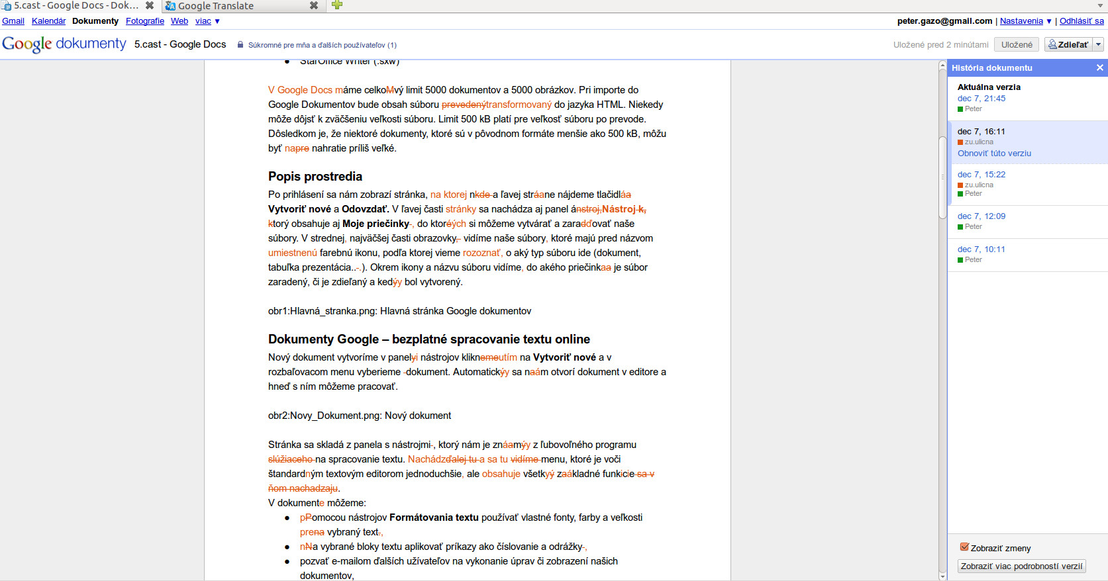Click the person icon on the Zdieľať button
1108x581 pixels.
tap(1052, 44)
